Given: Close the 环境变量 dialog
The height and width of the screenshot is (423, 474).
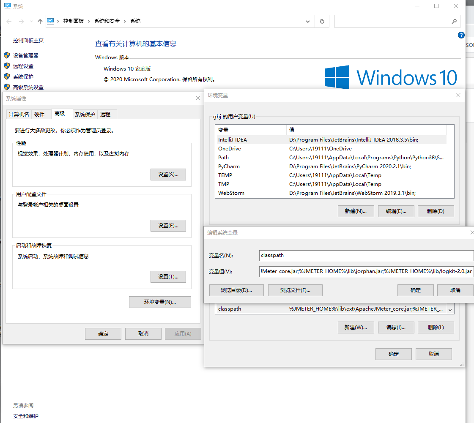Looking at the screenshot, I should coord(458,95).
